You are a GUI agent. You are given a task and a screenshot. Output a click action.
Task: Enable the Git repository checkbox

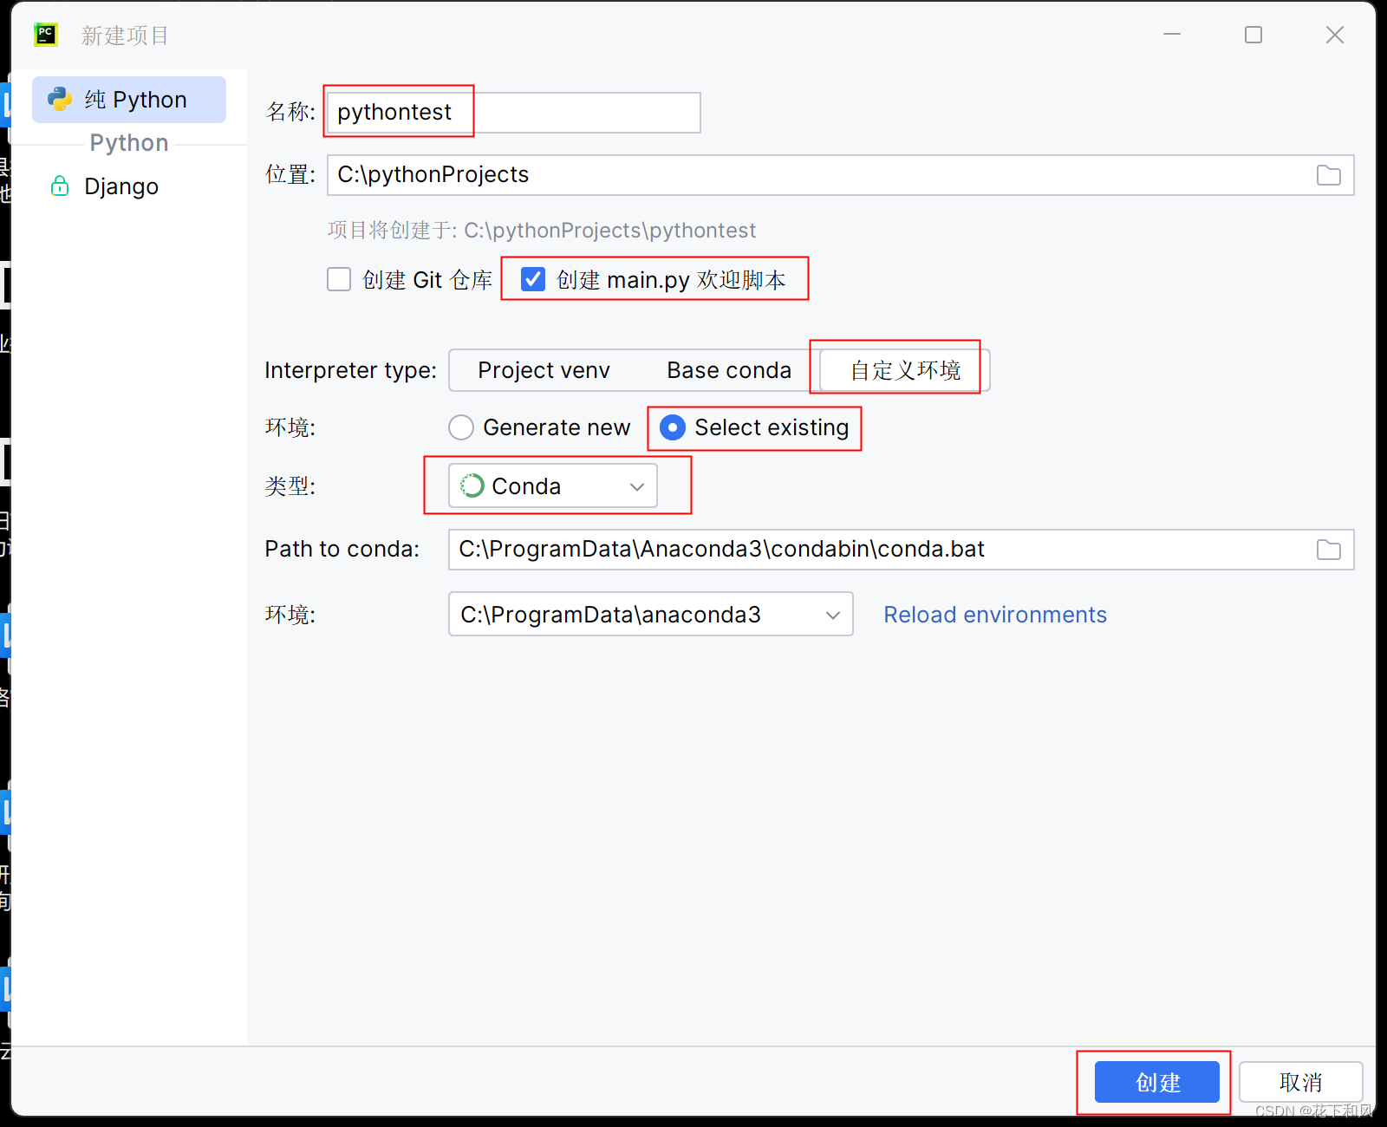(x=339, y=279)
